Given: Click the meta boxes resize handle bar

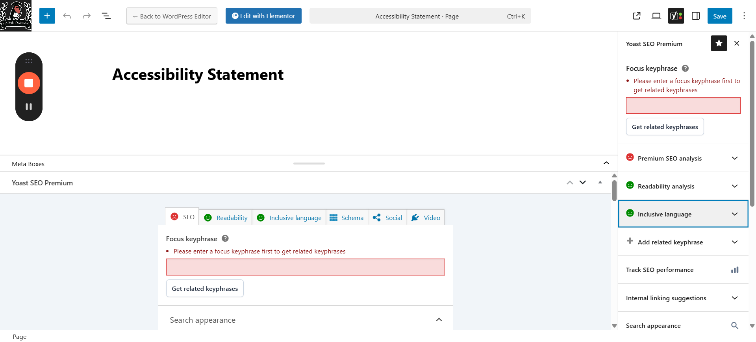Looking at the screenshot, I should pyautogui.click(x=309, y=163).
